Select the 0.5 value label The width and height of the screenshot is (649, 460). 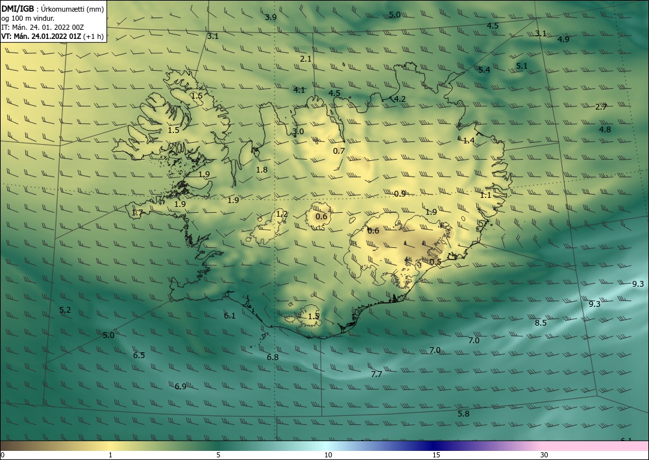point(435,262)
